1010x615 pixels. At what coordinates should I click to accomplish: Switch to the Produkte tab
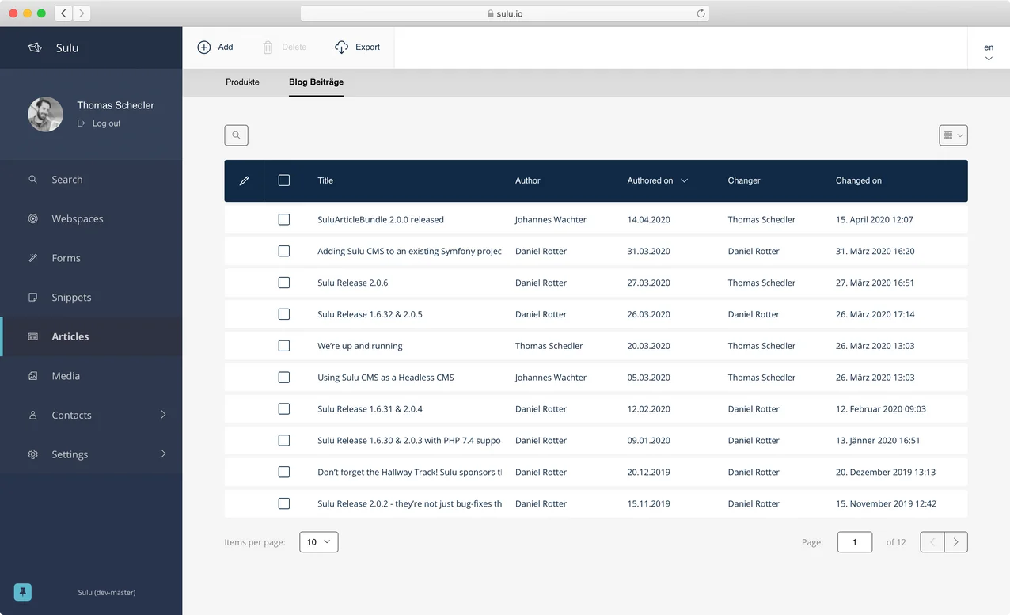pos(242,82)
